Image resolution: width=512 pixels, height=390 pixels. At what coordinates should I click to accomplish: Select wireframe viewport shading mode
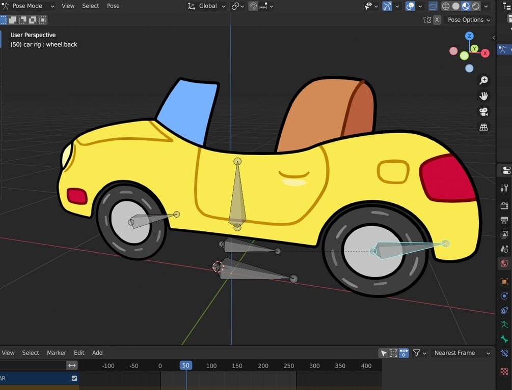coord(446,6)
